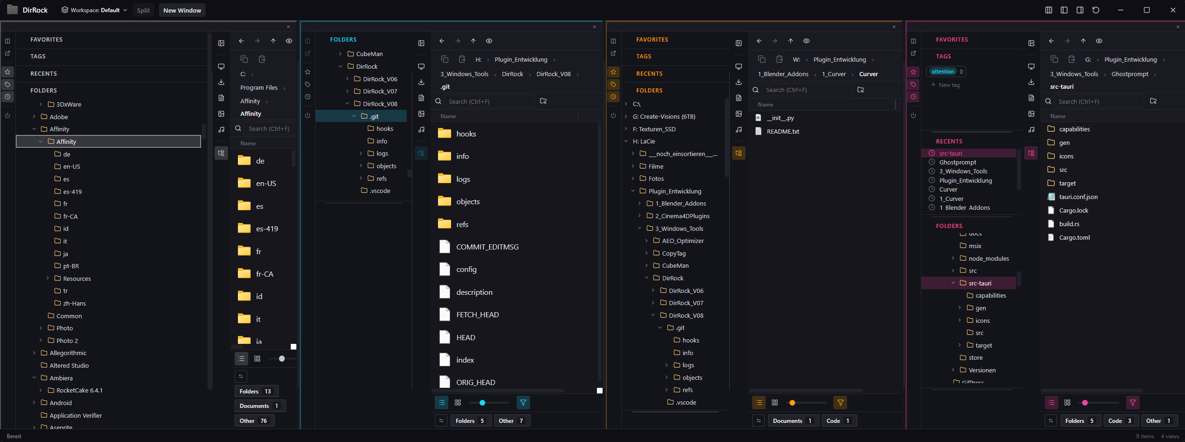Click the Pictures quick-access icon in .git pane
Viewport: 1185px width, 442px height.
tap(421, 114)
